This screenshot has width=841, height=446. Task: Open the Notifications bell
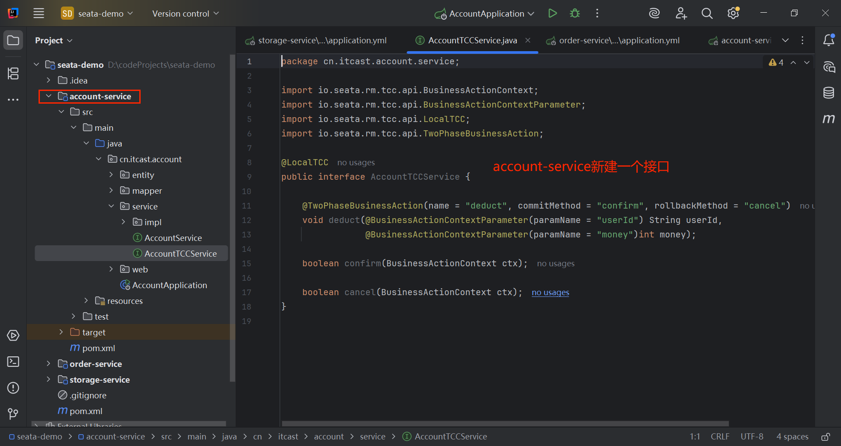click(x=829, y=40)
